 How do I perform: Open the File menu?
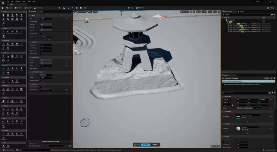(8, 1)
